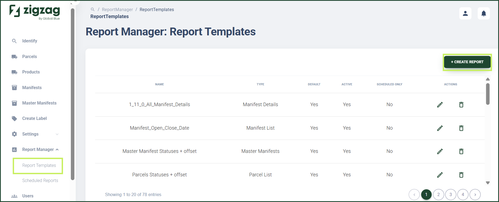
Task: Click the Parcels truck icon
Action: [x=14, y=57]
